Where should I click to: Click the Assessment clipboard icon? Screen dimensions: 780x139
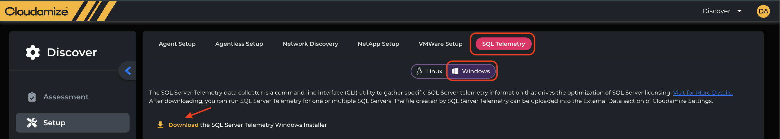32,97
